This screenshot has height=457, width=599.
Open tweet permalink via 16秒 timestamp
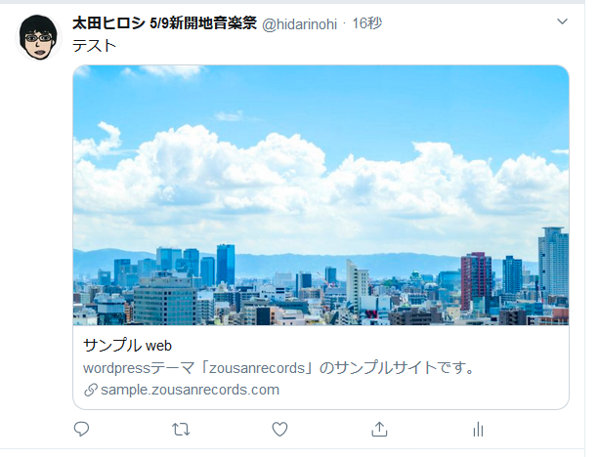366,23
